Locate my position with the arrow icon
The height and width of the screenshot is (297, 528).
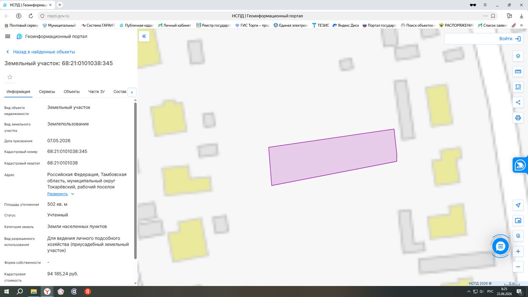tap(518, 205)
